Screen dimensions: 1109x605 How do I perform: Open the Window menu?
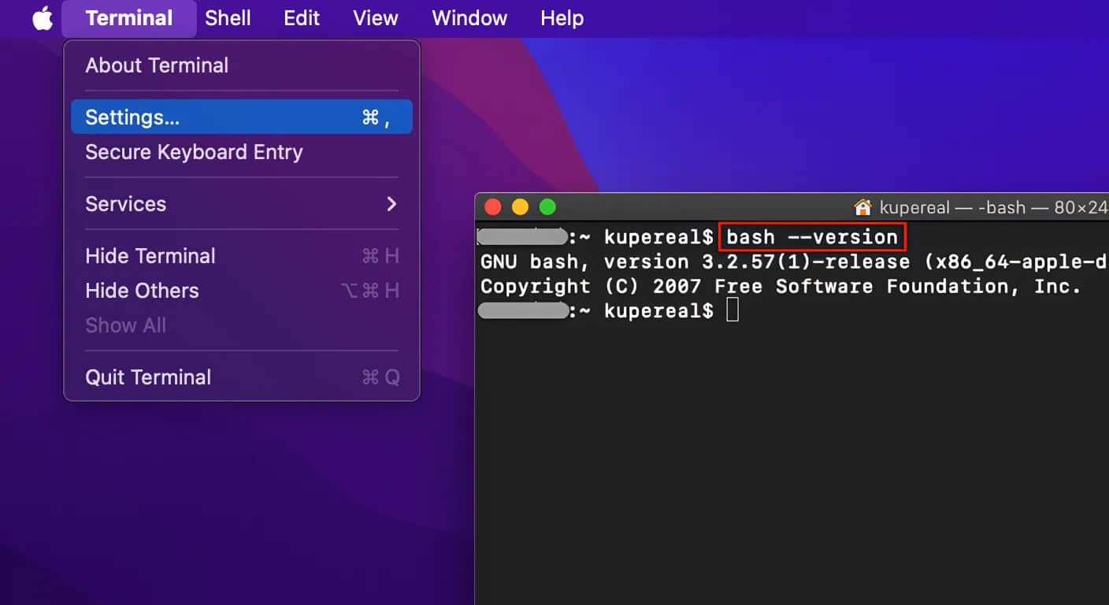coord(469,18)
